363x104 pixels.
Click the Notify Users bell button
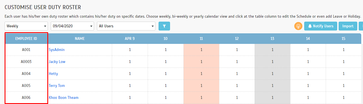[321, 26]
